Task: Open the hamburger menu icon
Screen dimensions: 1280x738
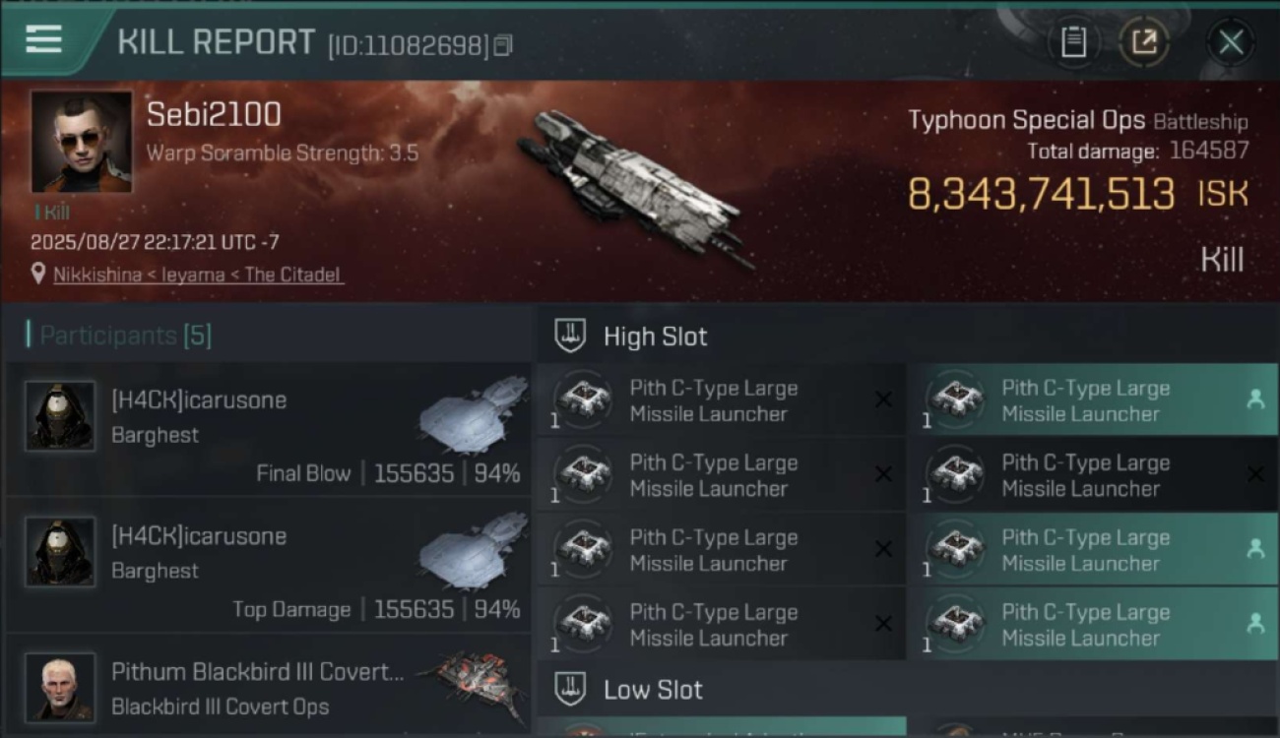Action: click(x=43, y=39)
